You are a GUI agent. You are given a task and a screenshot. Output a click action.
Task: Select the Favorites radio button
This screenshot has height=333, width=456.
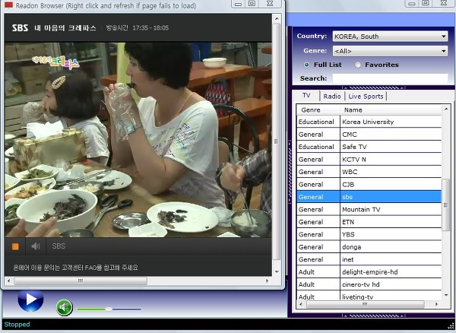coord(358,65)
